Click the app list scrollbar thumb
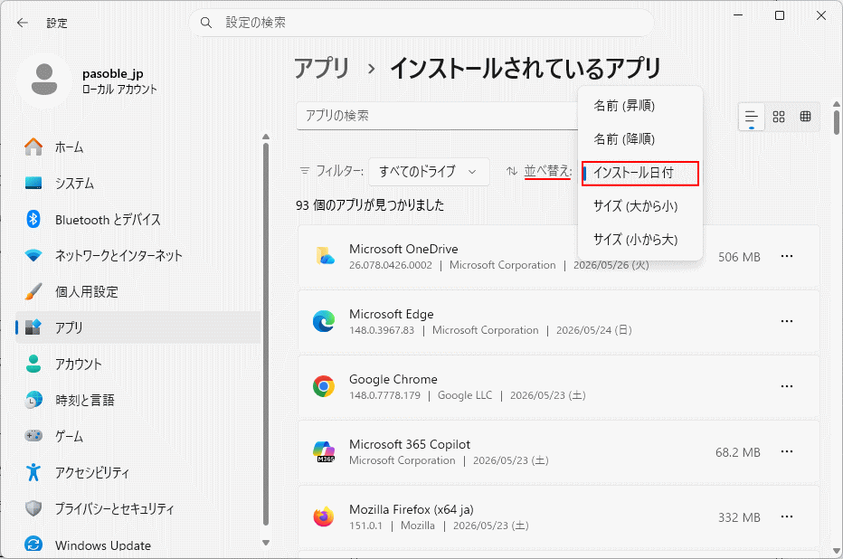Screen dimensions: 843x559 (x=837, y=122)
